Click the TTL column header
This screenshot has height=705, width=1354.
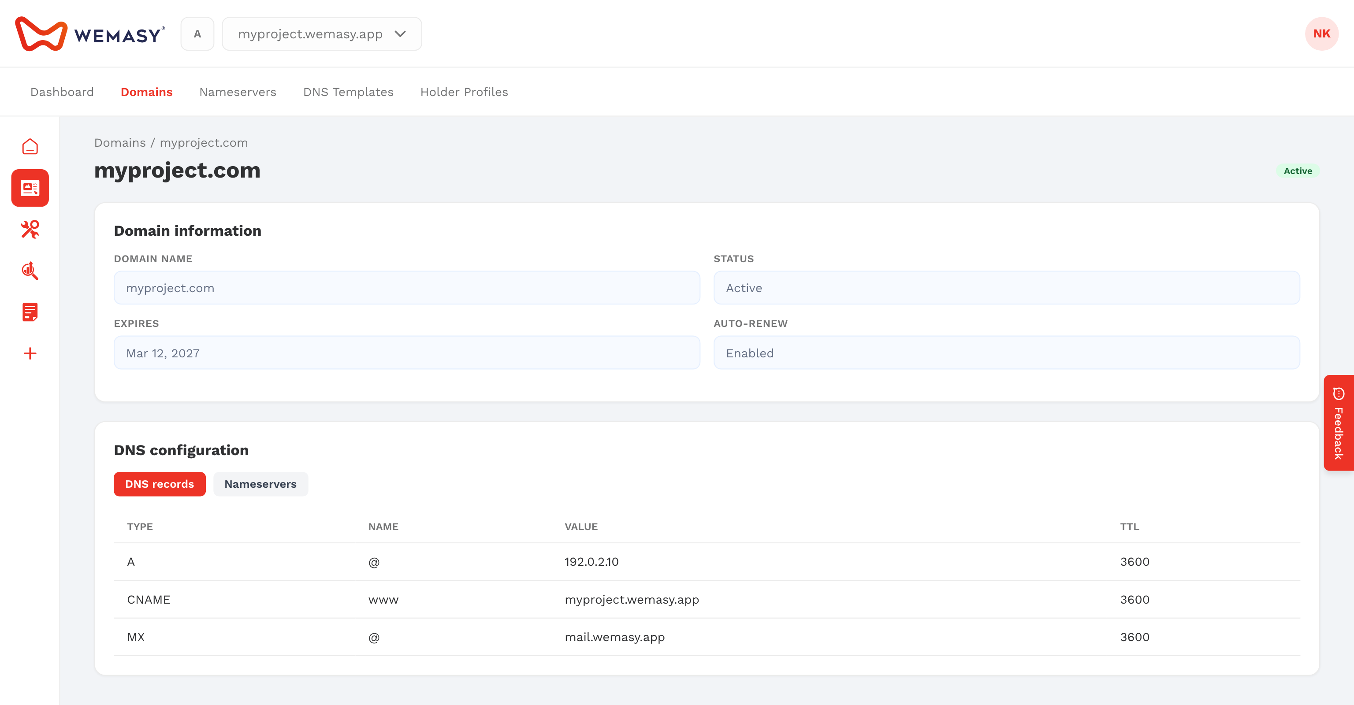pos(1129,527)
